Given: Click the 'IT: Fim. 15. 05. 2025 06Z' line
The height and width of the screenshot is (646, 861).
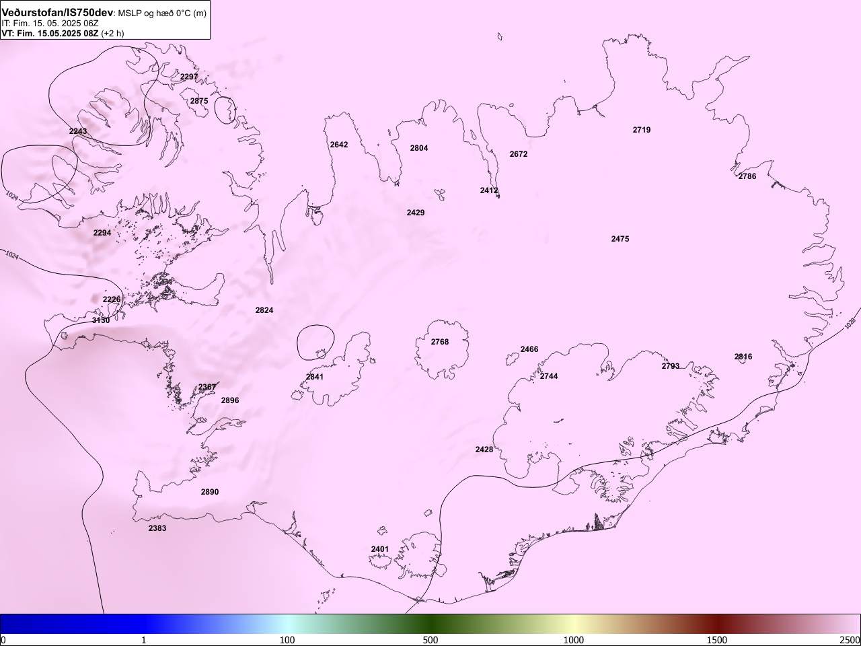Looking at the screenshot, I should [x=50, y=24].
